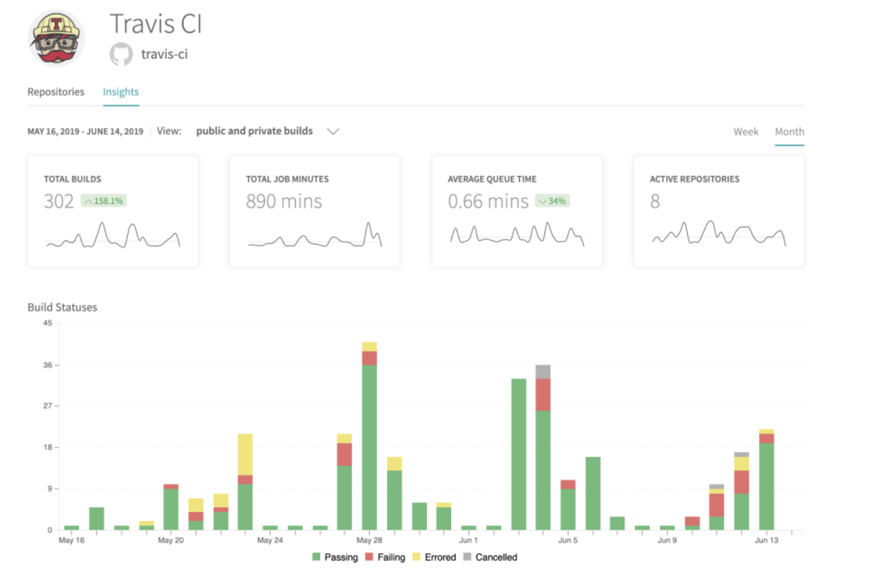Click the Failing legend label
The width and height of the screenshot is (870, 580).
tap(391, 557)
